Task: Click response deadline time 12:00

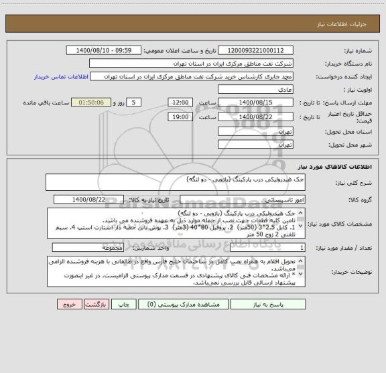Action: pyautogui.click(x=180, y=102)
